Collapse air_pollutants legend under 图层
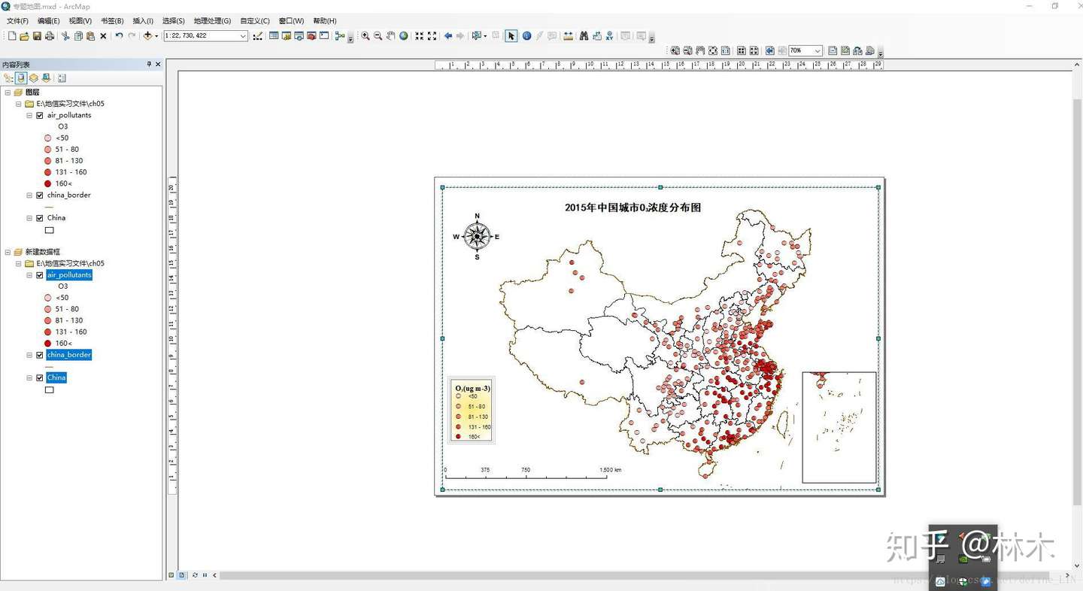 [29, 116]
